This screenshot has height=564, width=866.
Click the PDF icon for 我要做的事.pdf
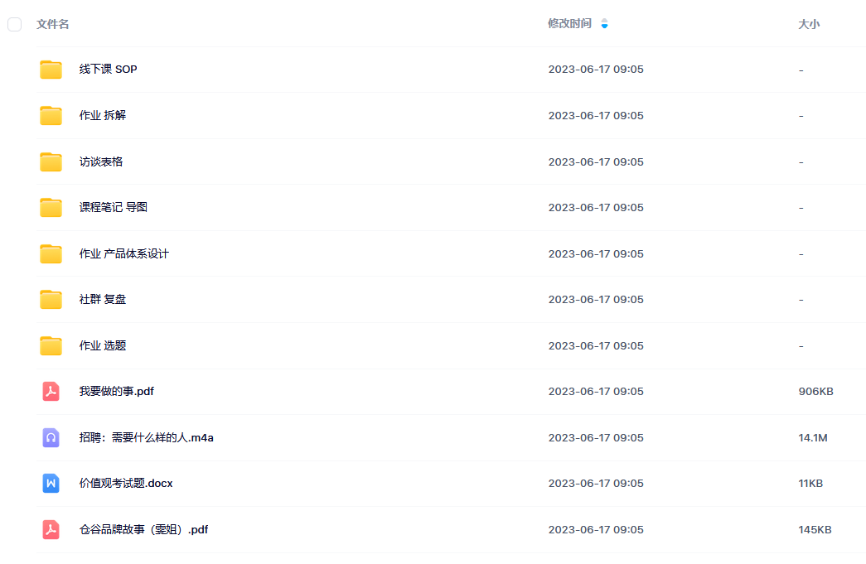pyautogui.click(x=51, y=392)
